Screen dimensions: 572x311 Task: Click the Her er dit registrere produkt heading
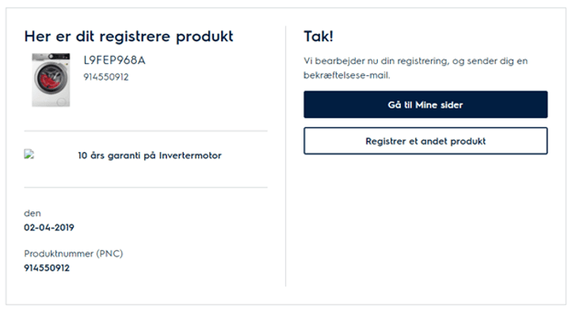tap(129, 36)
